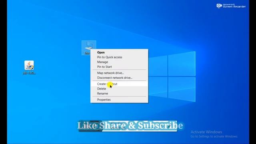
Task: Choose Delete from the context menu
Action: (119, 89)
